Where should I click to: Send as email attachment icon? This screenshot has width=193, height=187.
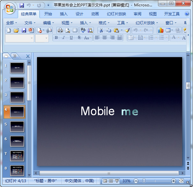click(x=49, y=30)
